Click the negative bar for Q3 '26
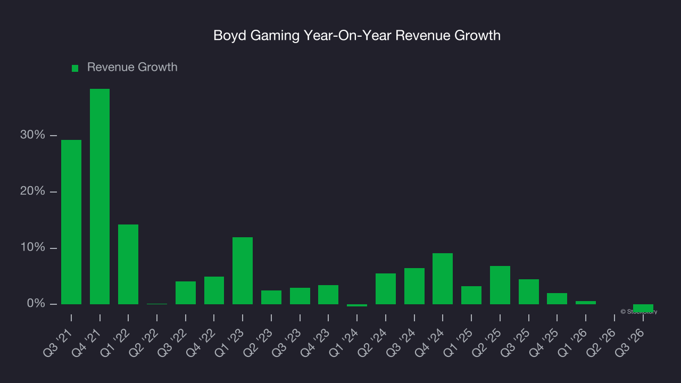This screenshot has height=383, width=681. coord(643,309)
